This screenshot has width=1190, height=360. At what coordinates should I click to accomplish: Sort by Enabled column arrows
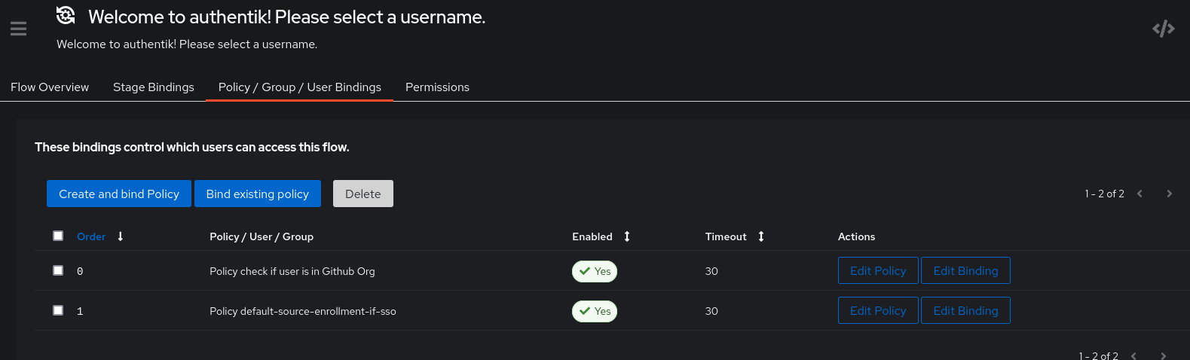(627, 236)
